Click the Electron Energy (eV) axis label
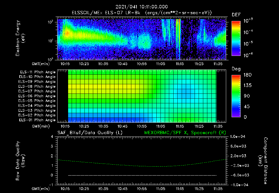The image size is (279, 193). tap(20, 38)
